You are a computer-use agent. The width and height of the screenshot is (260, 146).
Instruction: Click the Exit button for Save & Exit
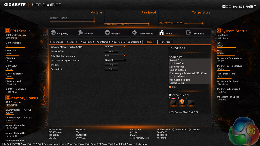tap(111, 69)
